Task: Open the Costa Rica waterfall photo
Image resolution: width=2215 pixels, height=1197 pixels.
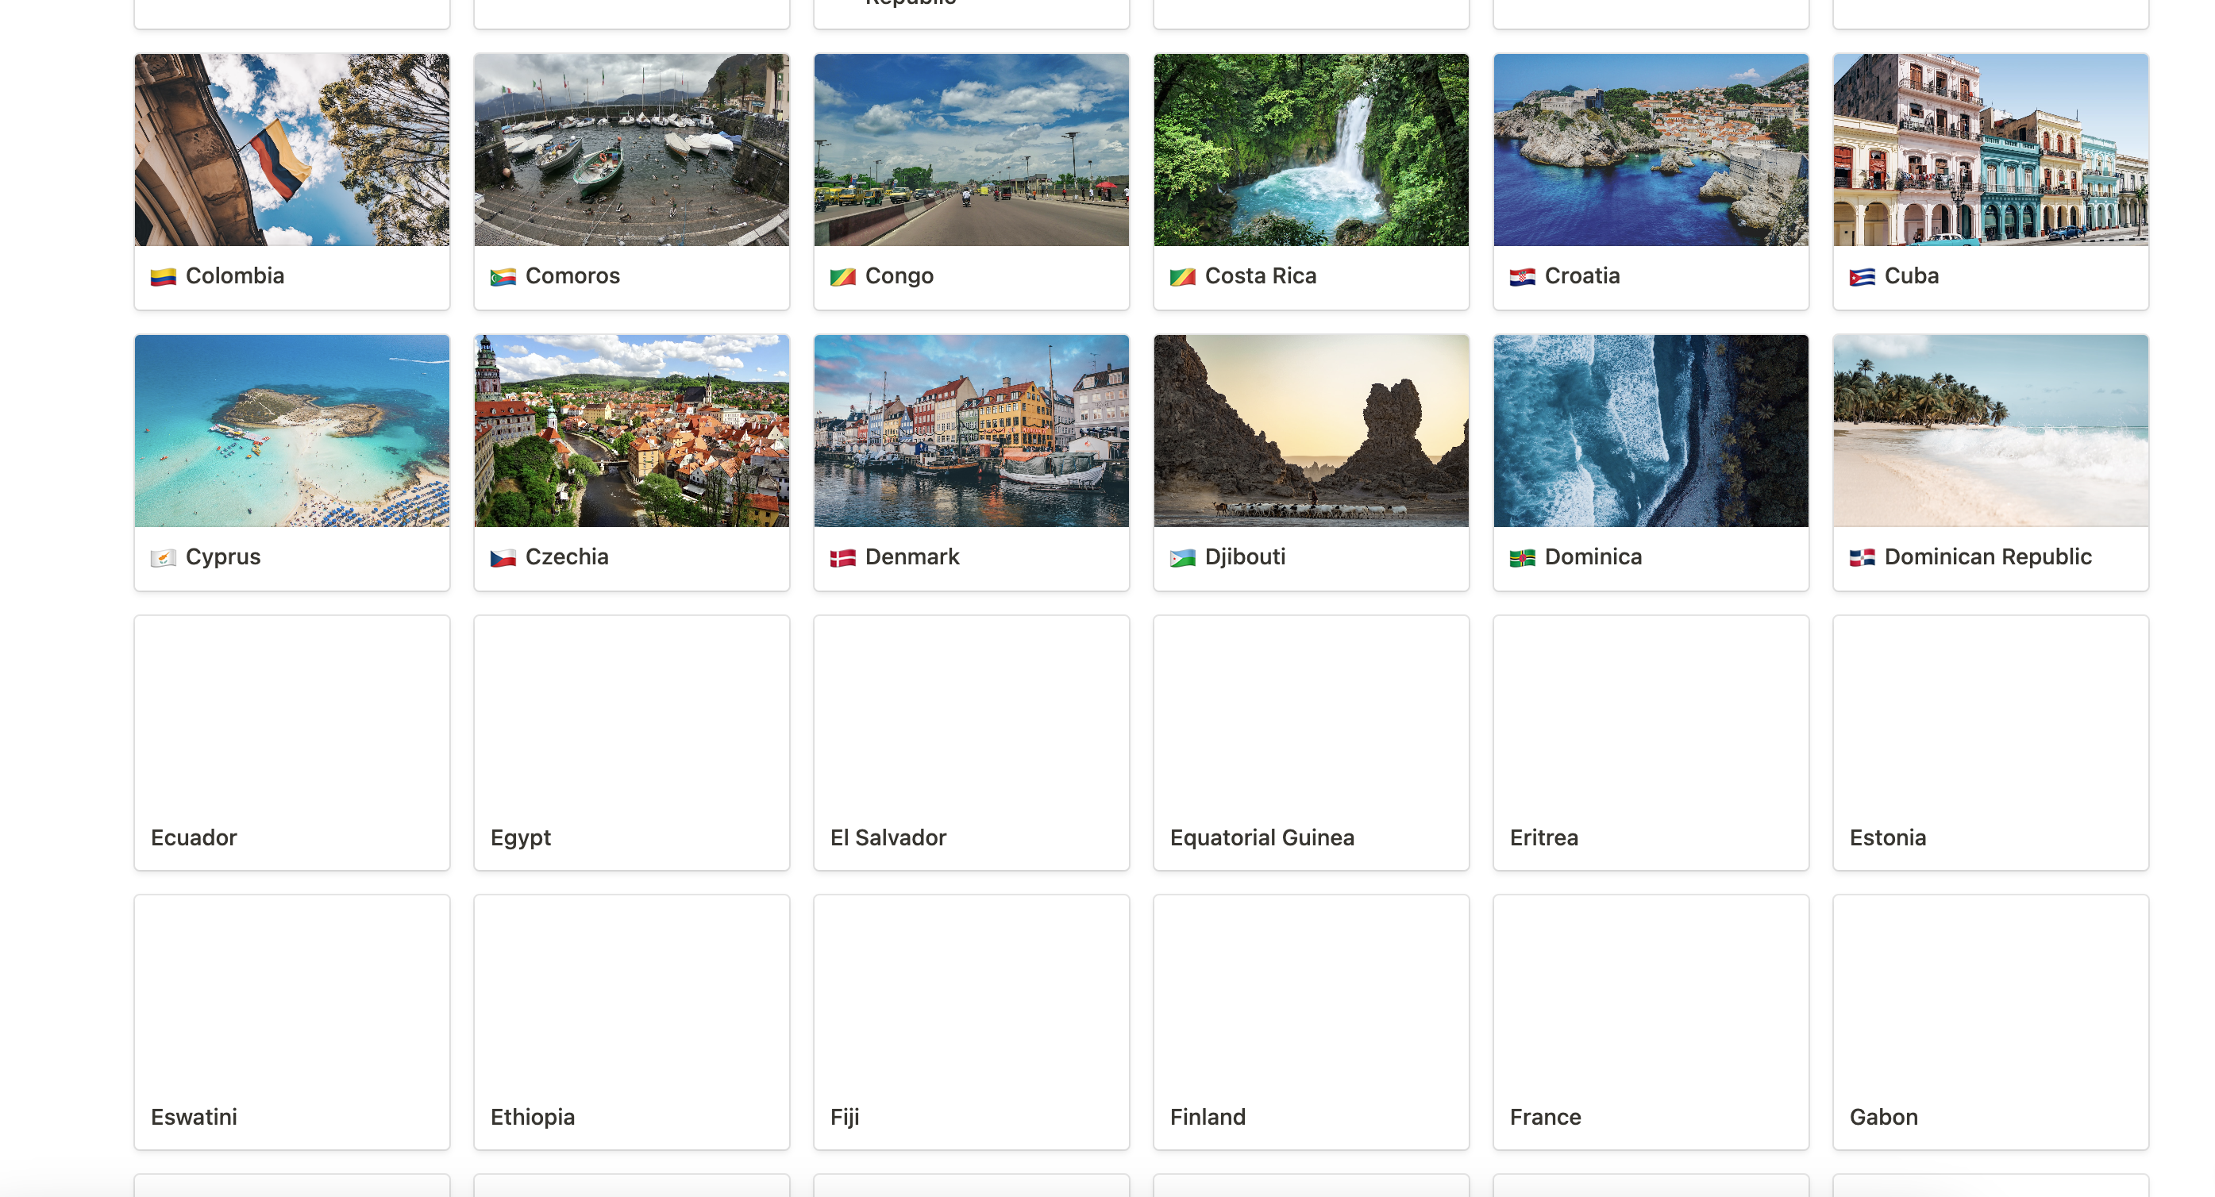Action: click(1312, 149)
